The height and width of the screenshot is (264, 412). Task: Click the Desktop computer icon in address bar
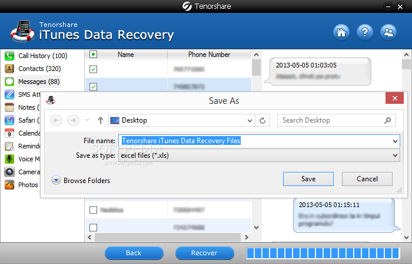[115, 120]
